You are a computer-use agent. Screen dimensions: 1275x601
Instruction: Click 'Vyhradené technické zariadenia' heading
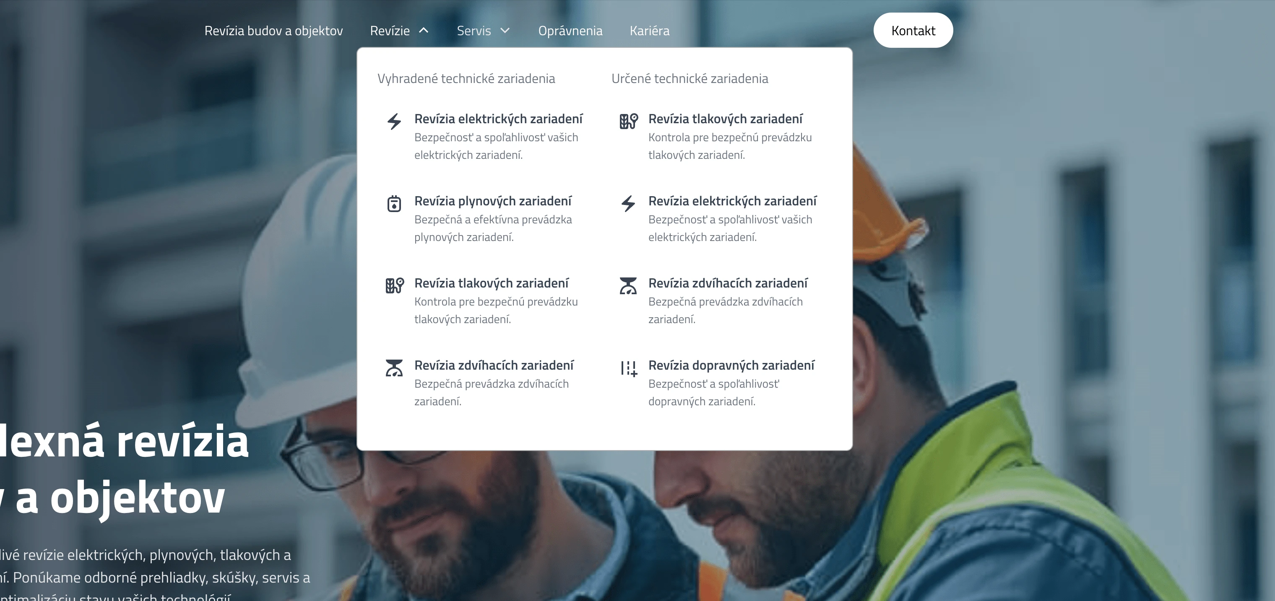click(x=466, y=79)
